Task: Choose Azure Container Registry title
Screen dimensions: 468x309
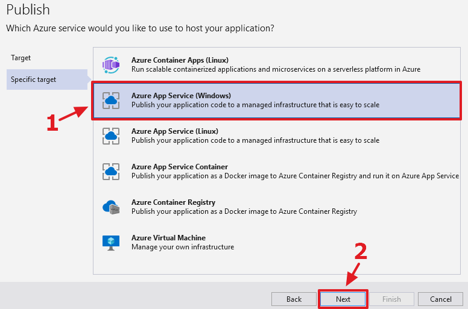Action: pyautogui.click(x=173, y=202)
